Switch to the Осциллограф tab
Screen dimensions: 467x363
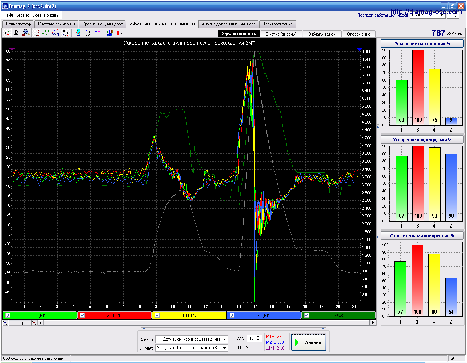click(18, 24)
